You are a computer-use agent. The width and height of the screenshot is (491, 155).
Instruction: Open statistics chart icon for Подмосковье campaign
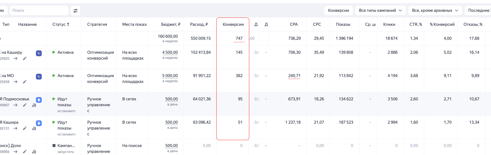(34, 105)
